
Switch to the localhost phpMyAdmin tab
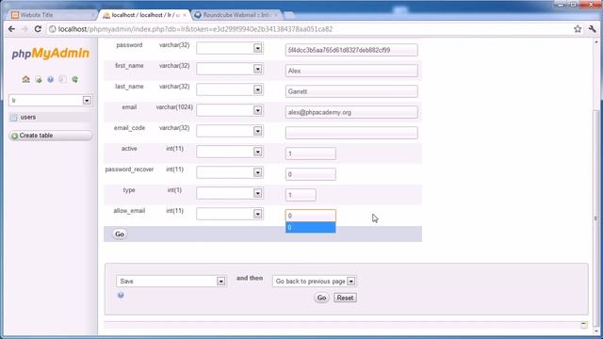tap(144, 15)
